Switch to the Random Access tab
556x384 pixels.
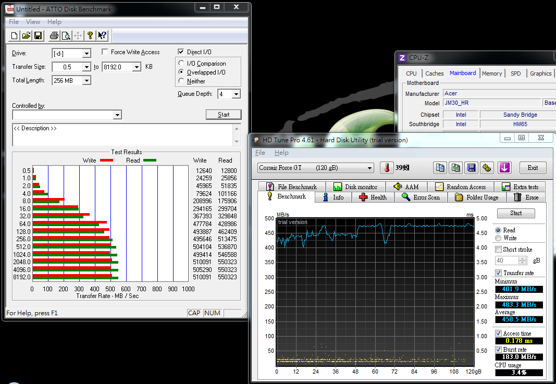460,187
